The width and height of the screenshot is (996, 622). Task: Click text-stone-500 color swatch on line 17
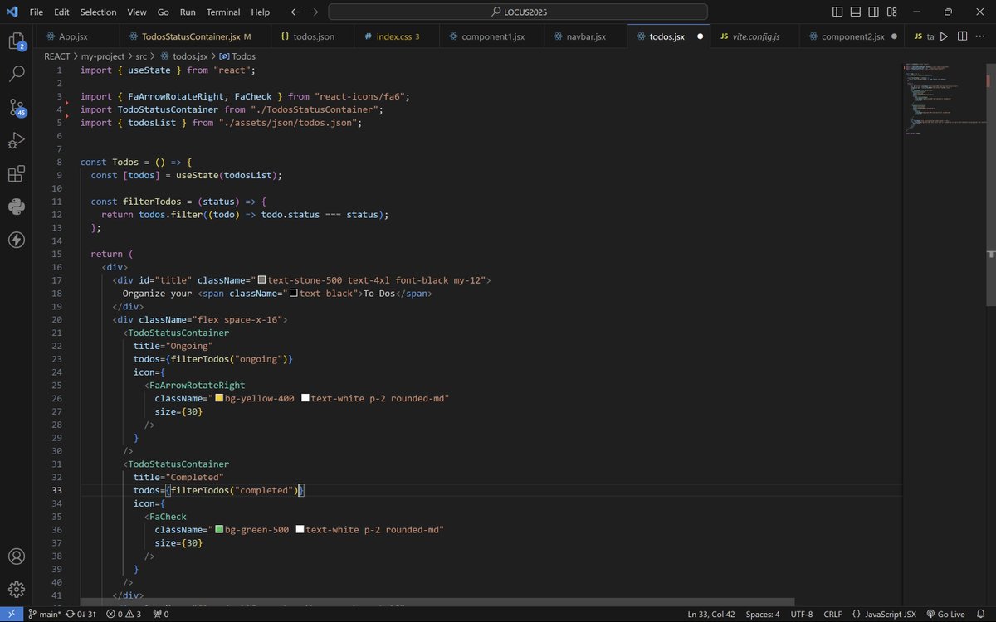(x=262, y=280)
